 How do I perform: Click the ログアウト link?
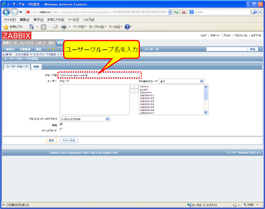(x=256, y=35)
